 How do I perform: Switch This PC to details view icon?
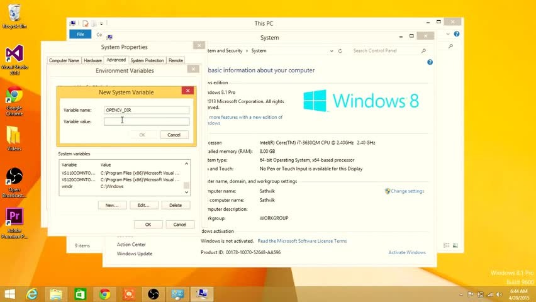(x=447, y=245)
